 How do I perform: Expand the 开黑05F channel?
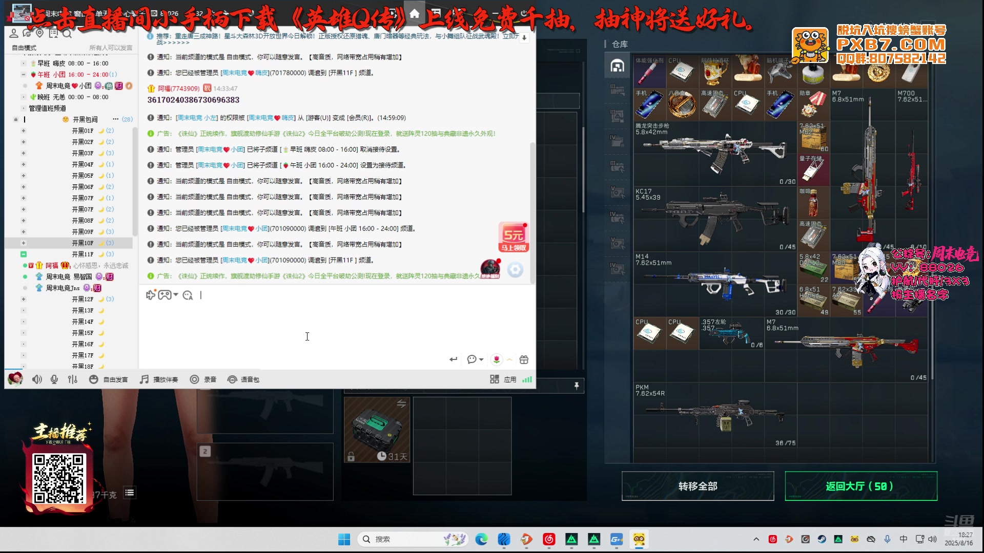(24, 176)
